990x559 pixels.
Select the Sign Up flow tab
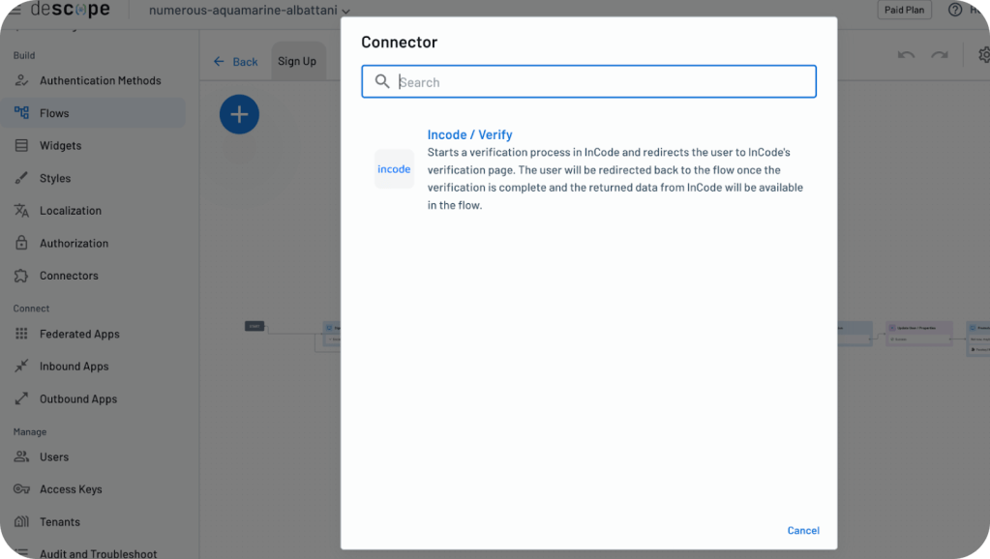[x=297, y=61]
